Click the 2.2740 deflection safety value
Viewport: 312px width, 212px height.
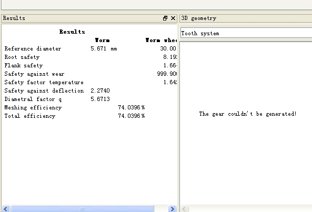point(100,90)
